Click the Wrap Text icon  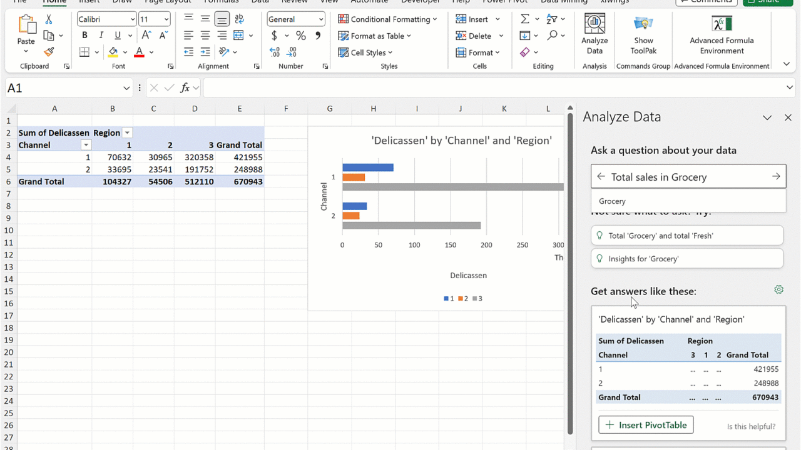pos(240,19)
